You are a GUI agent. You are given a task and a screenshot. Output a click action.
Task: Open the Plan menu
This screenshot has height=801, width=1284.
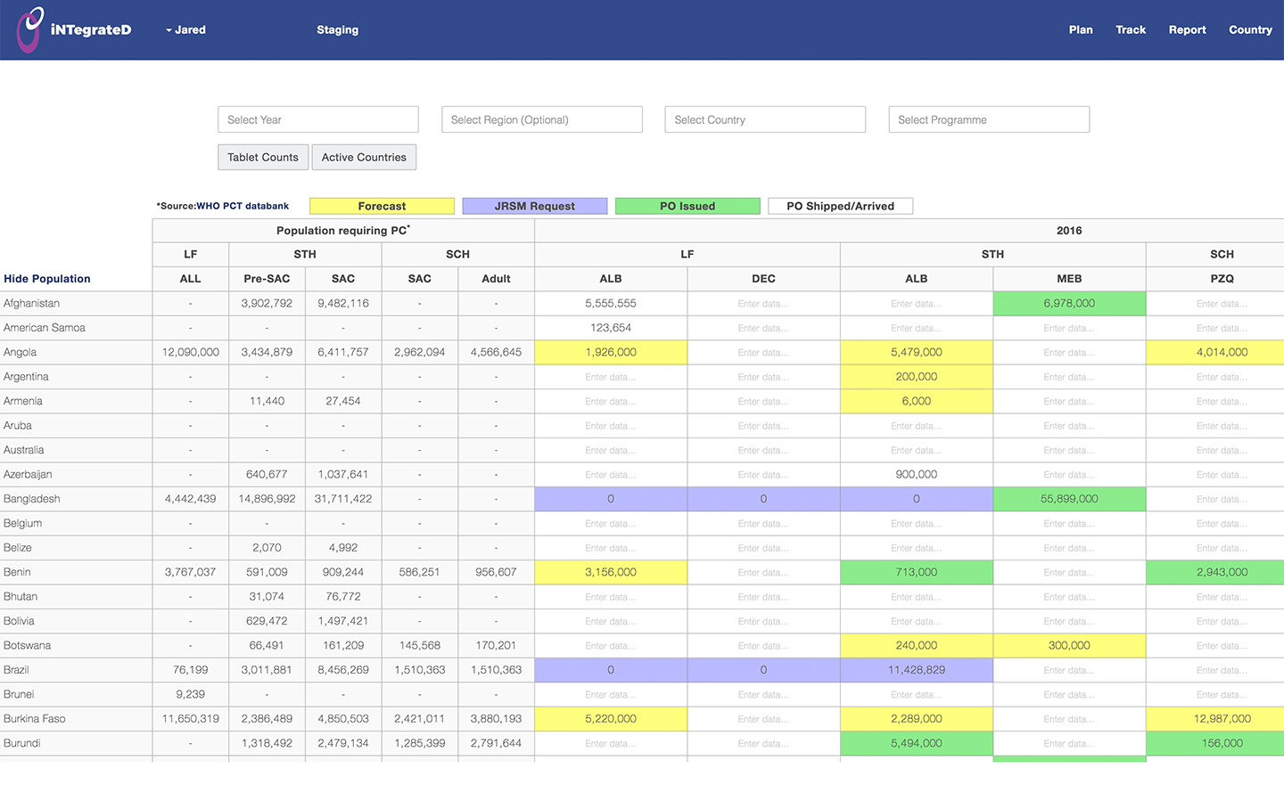click(x=1081, y=29)
